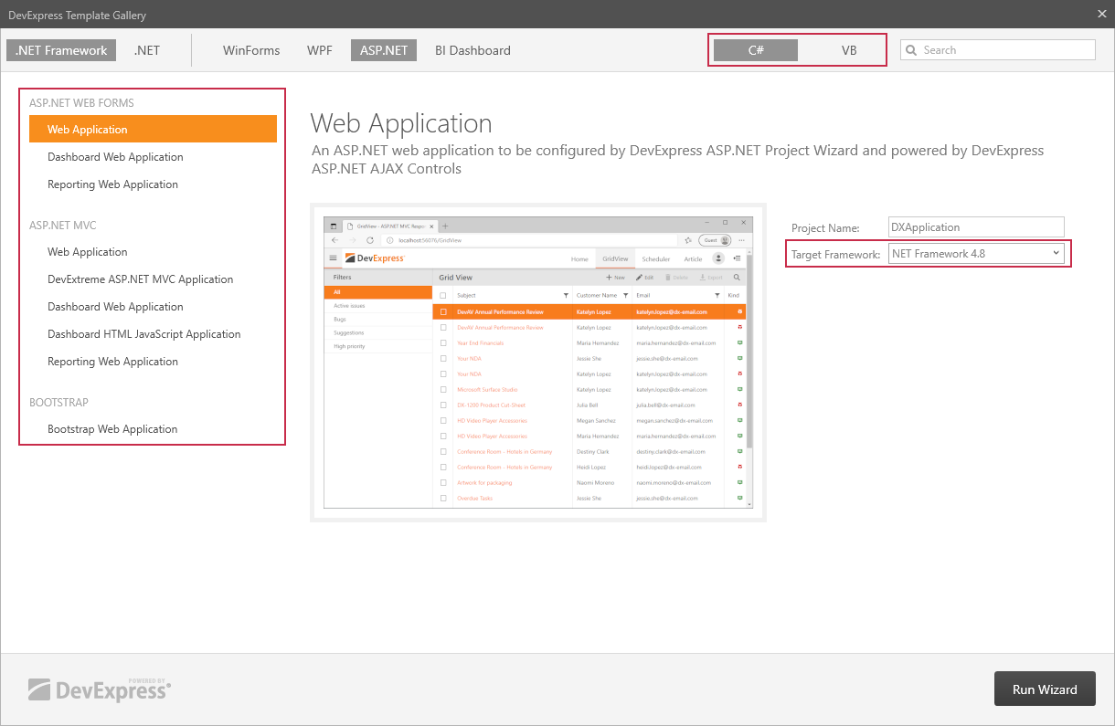1115x726 pixels.
Task: Click the ASP.NET WEB FORMS heading
Action: [81, 103]
